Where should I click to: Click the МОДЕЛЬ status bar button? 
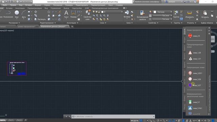coord(135,121)
